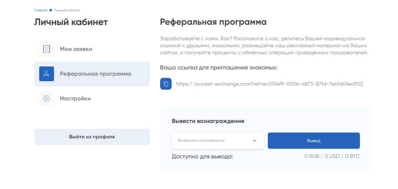Click the hexagon settings icon
This screenshot has height=189, width=398.
[47, 99]
